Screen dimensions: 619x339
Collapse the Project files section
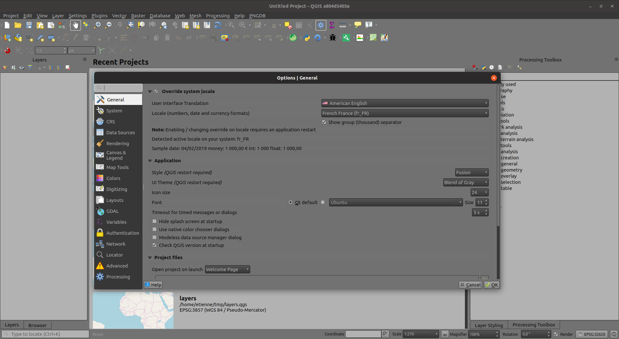coord(150,258)
